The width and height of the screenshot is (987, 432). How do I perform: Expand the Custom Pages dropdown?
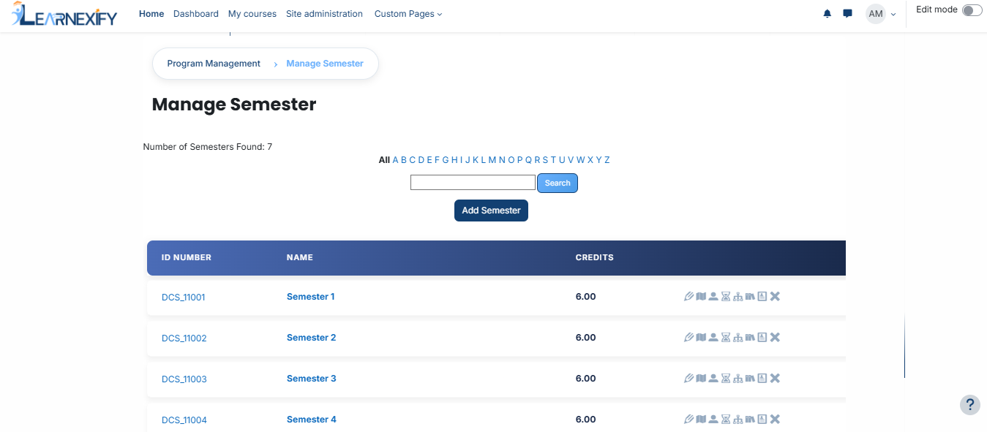click(x=408, y=14)
